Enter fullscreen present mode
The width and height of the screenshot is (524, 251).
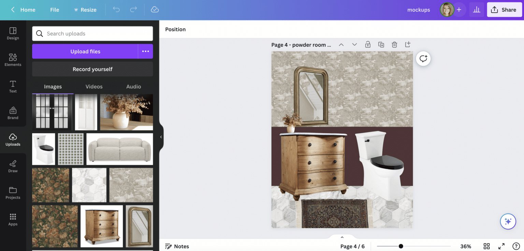tap(501, 246)
